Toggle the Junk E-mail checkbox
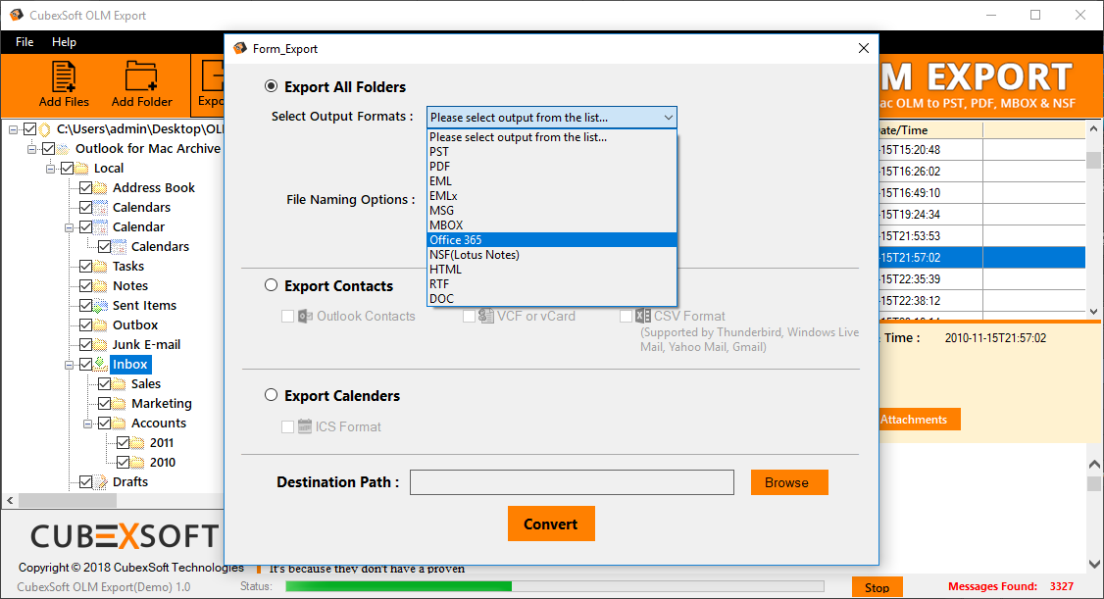The image size is (1104, 599). pyautogui.click(x=85, y=345)
